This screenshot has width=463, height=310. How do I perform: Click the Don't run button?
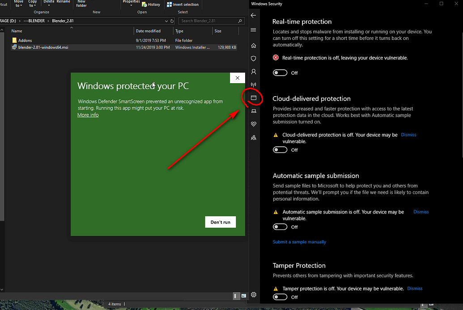pyautogui.click(x=220, y=222)
